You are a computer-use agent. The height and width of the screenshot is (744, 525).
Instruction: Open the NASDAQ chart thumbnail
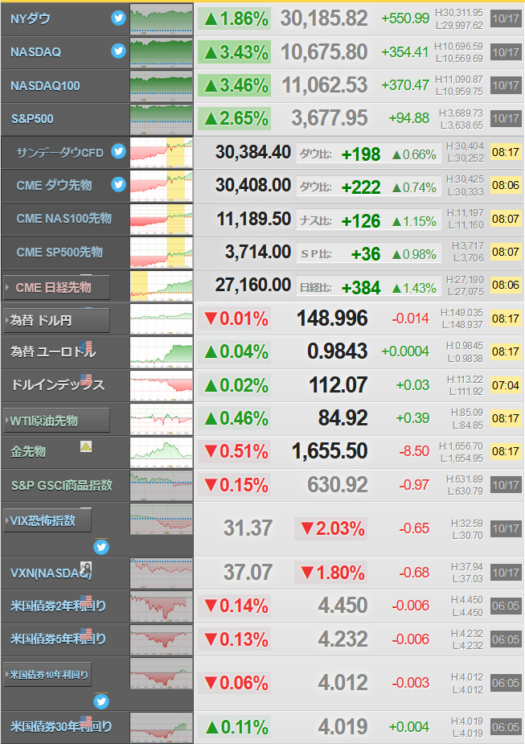coord(162,52)
